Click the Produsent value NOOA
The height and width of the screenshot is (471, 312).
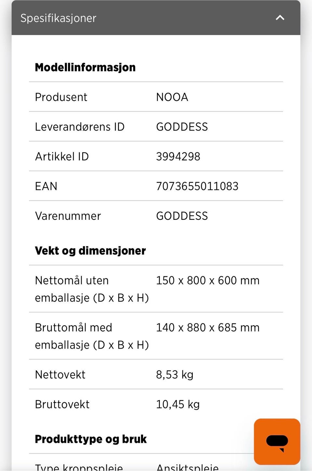(x=172, y=97)
